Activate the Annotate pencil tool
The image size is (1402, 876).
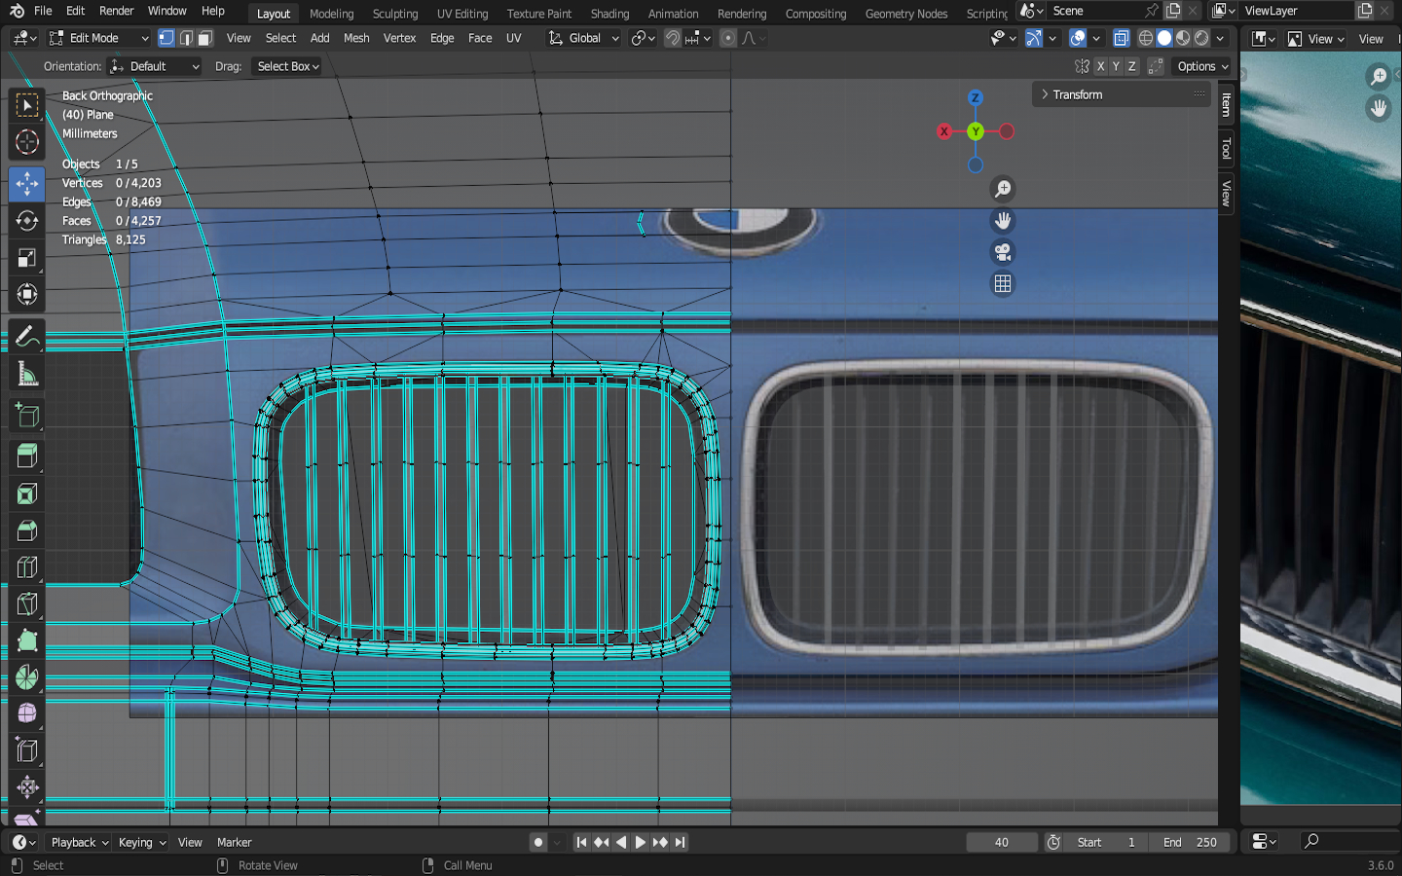click(26, 337)
